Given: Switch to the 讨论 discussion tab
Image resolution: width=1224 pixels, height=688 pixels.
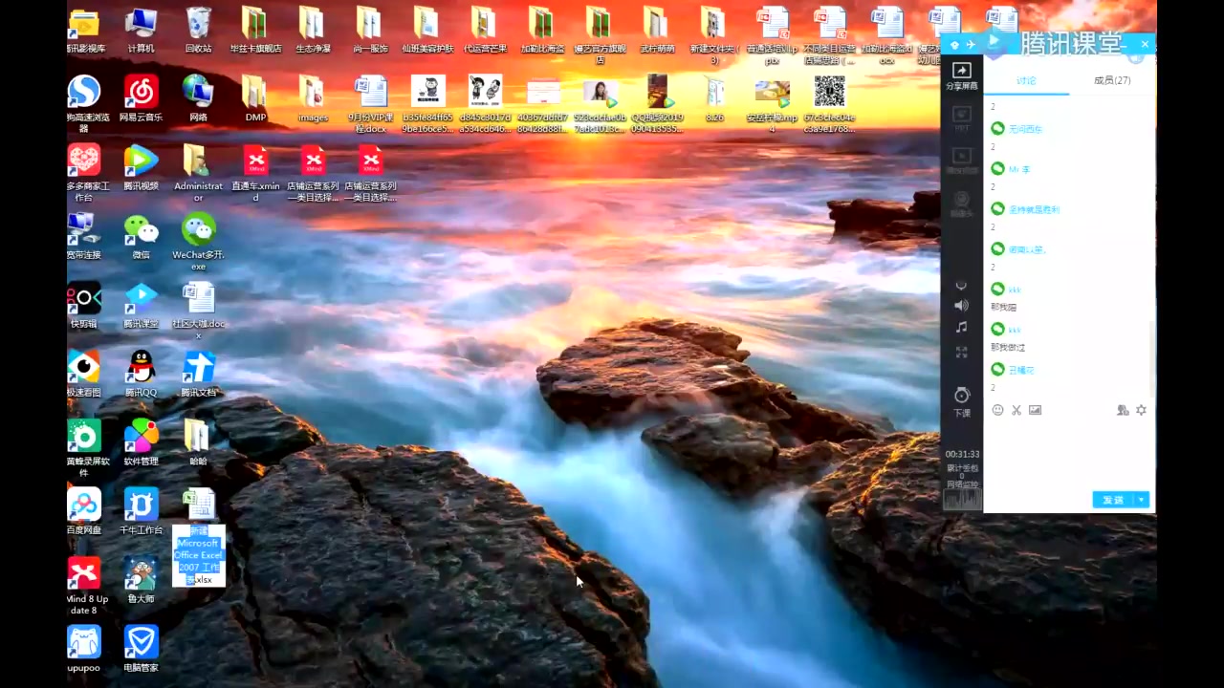Looking at the screenshot, I should [x=1026, y=80].
